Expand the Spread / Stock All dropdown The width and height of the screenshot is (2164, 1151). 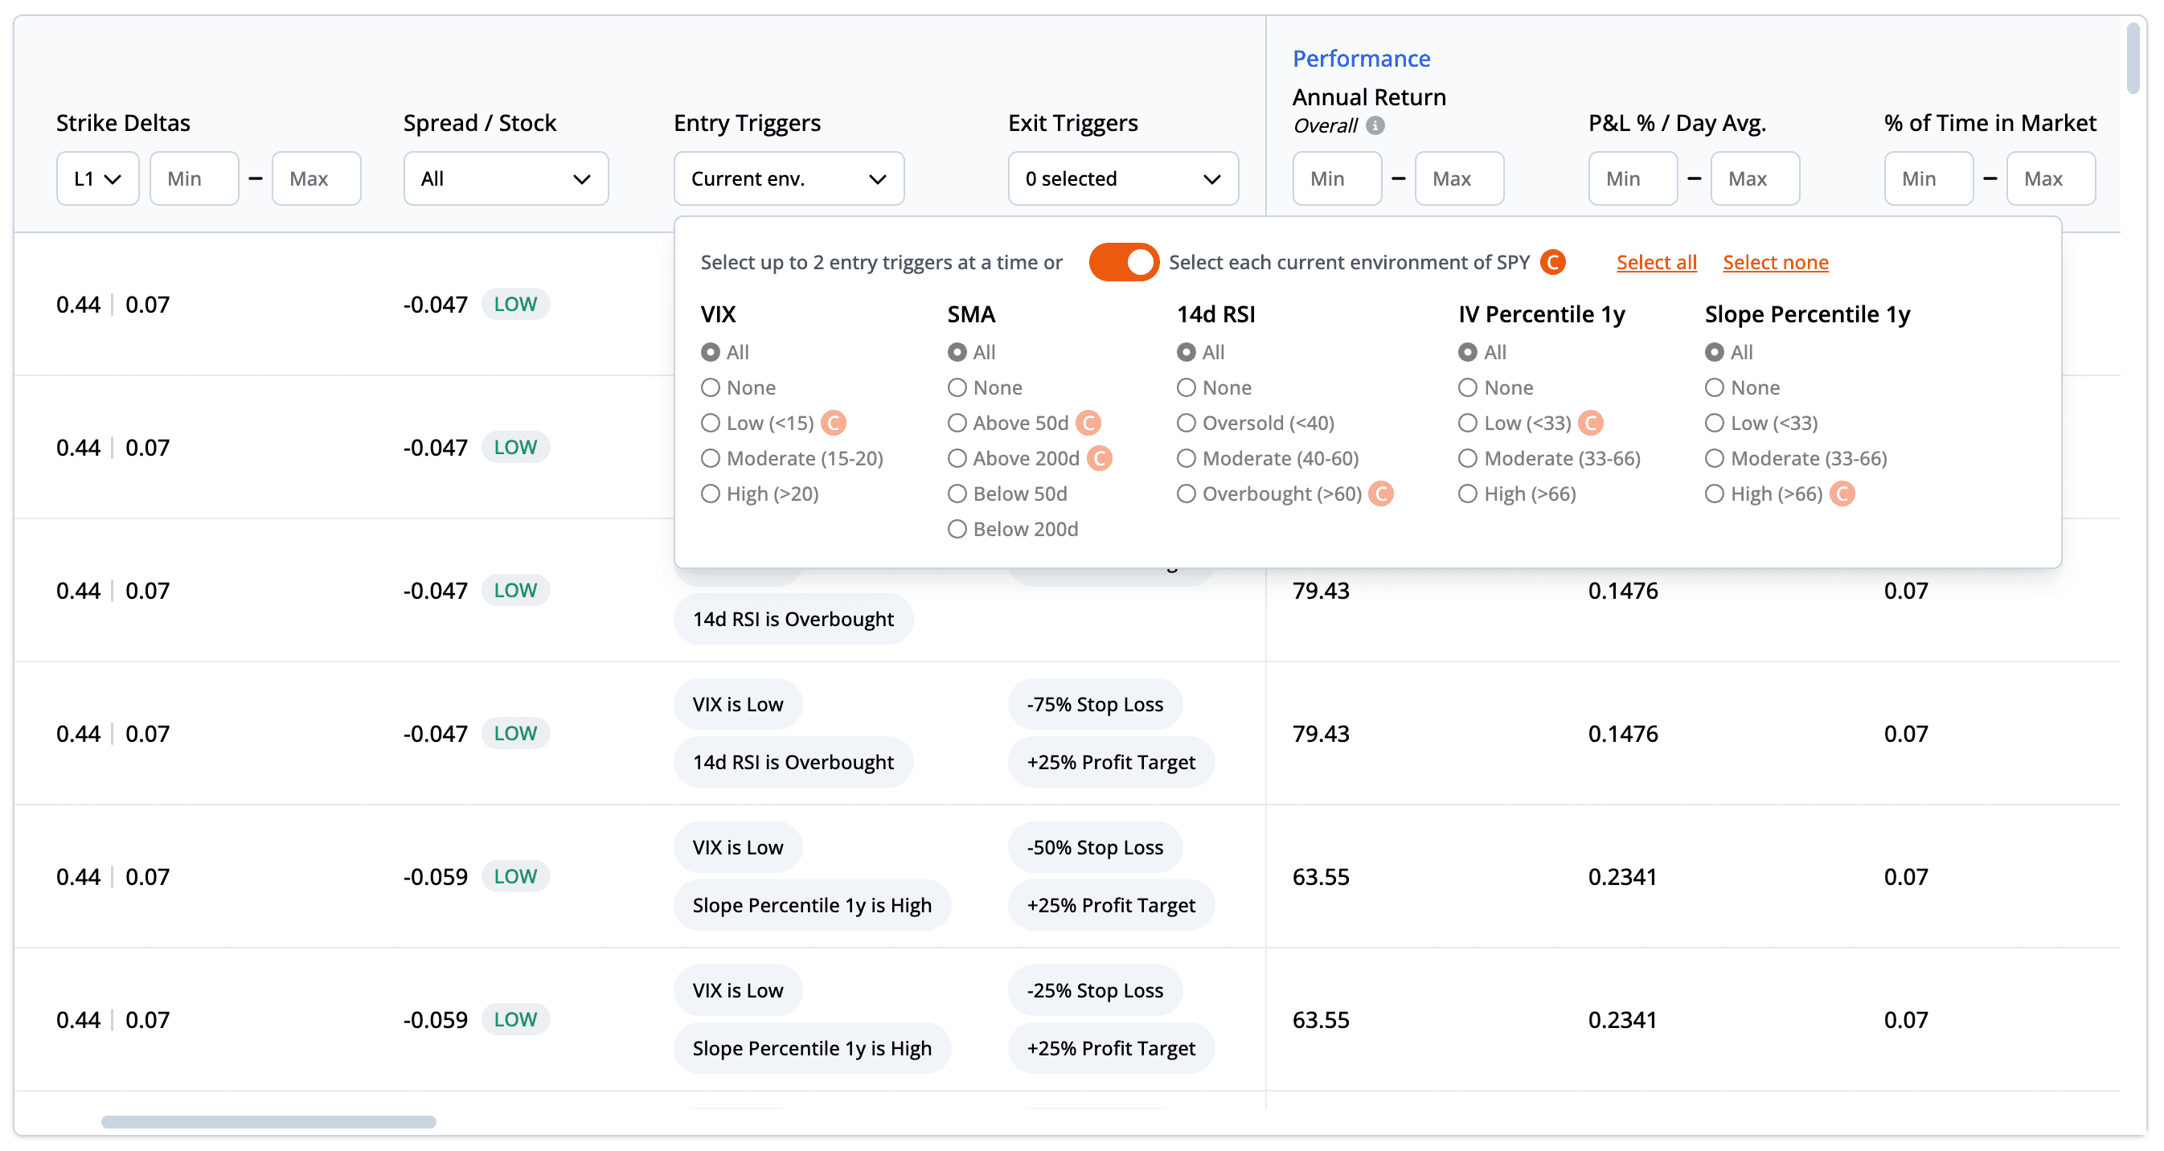pyautogui.click(x=506, y=178)
